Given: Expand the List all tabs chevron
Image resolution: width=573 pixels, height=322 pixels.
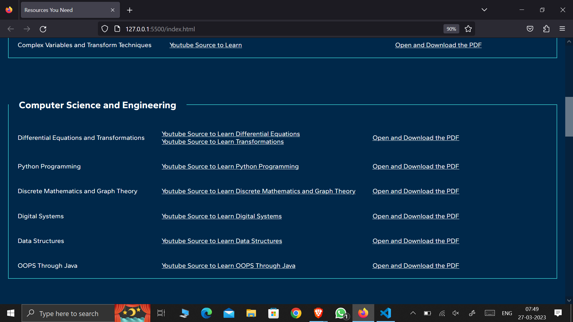Looking at the screenshot, I should [x=484, y=10].
